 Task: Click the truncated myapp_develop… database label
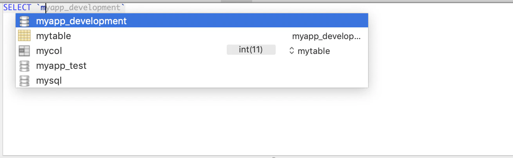[326, 37]
